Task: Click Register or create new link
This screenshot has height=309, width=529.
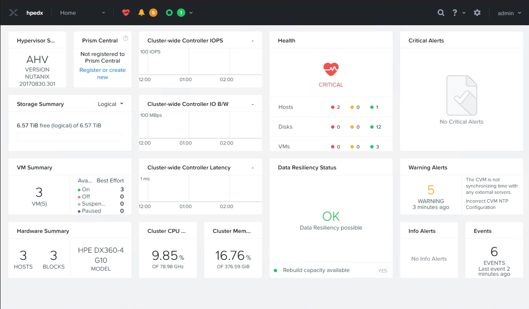Action: tap(102, 74)
